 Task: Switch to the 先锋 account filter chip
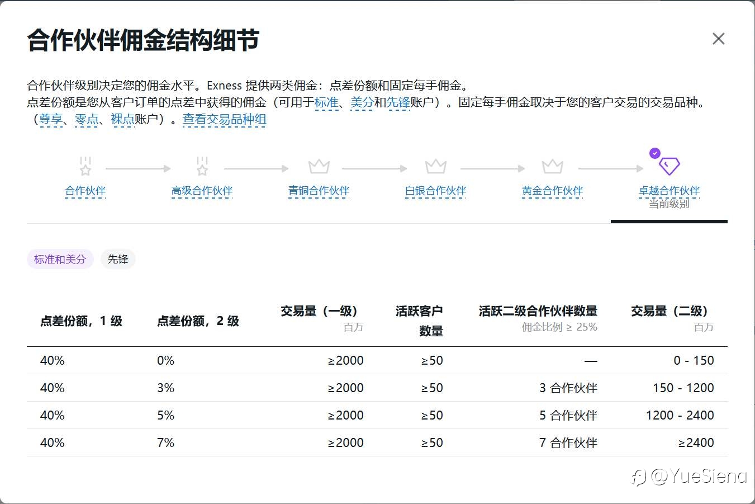[118, 259]
